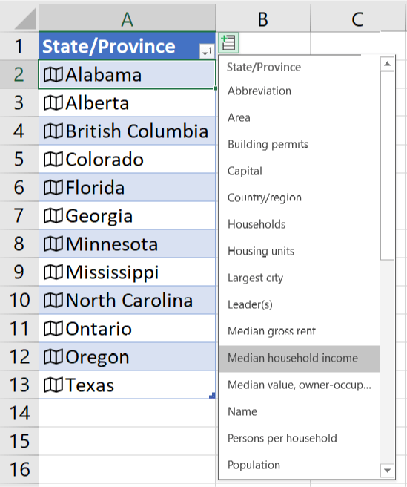Click the State/Province title in field list

pyautogui.click(x=264, y=67)
